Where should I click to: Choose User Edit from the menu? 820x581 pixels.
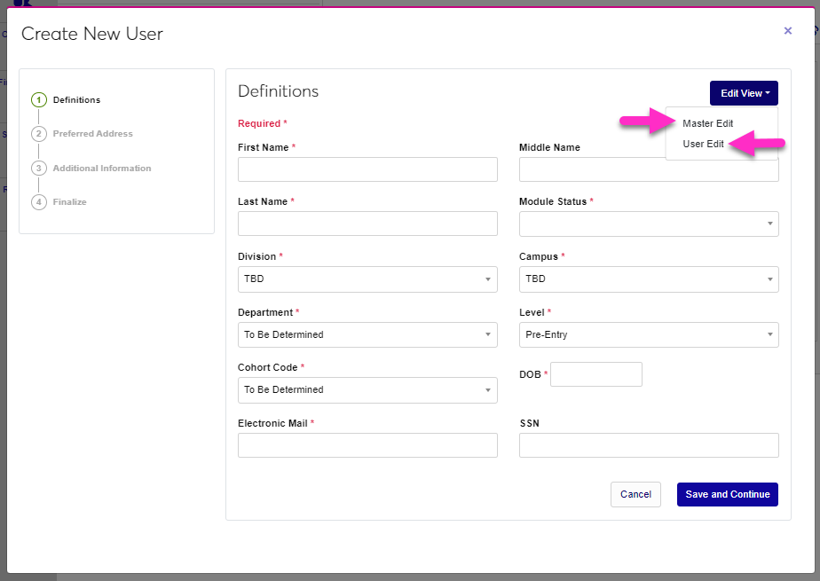click(703, 144)
